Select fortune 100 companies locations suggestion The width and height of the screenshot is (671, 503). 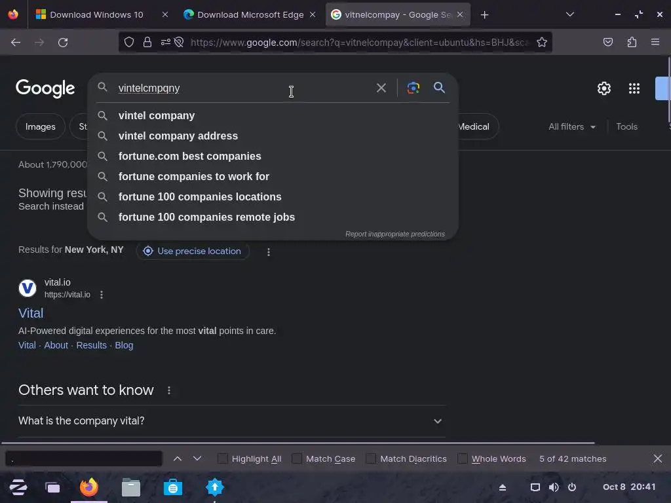[x=273, y=196]
